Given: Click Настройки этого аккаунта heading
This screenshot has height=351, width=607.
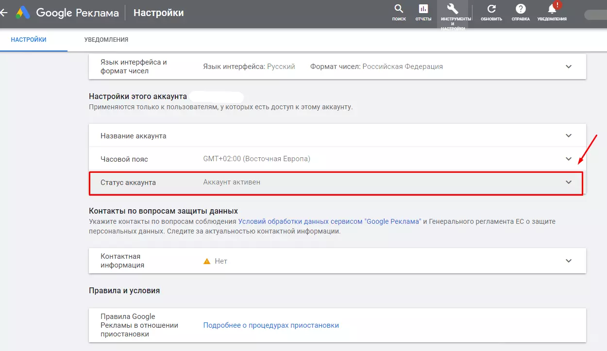Looking at the screenshot, I should 138,97.
